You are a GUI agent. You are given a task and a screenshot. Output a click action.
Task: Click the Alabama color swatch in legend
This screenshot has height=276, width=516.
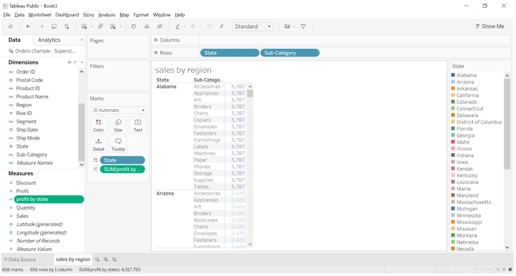[x=453, y=75]
